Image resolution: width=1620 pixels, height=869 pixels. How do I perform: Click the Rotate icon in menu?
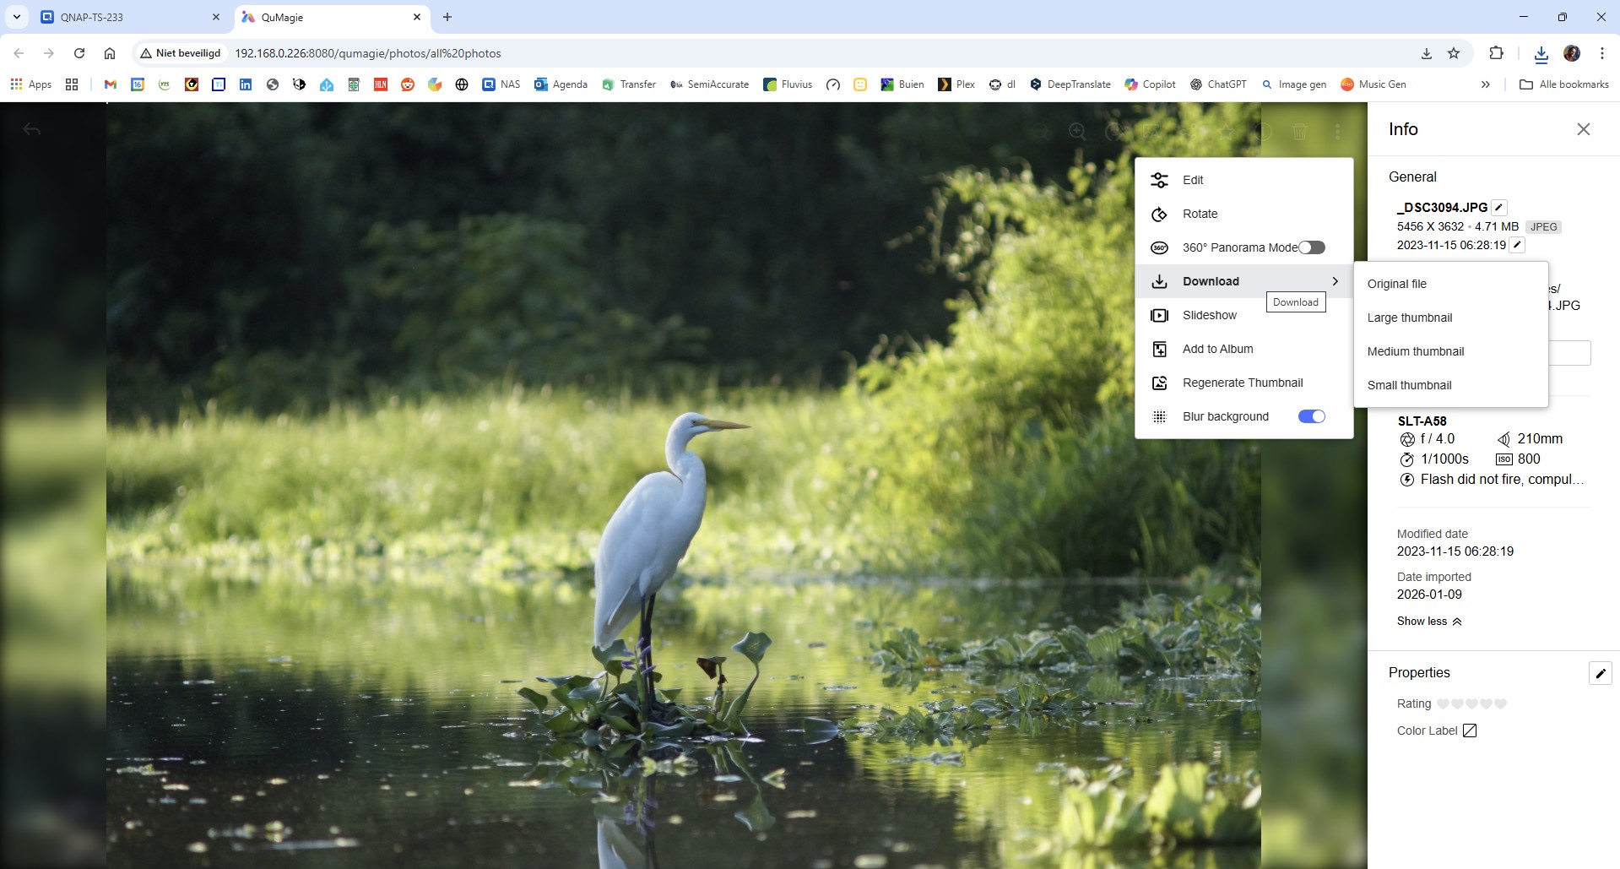pyautogui.click(x=1160, y=214)
